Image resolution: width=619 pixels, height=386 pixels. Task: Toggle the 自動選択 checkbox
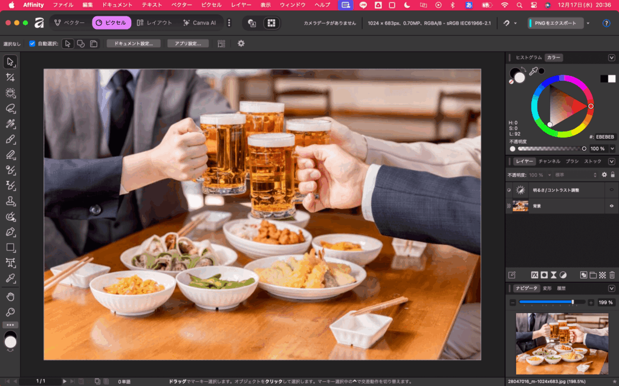coord(33,43)
